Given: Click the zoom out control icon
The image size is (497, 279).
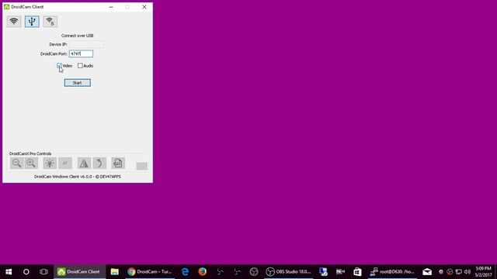Looking at the screenshot, I should 16,164.
